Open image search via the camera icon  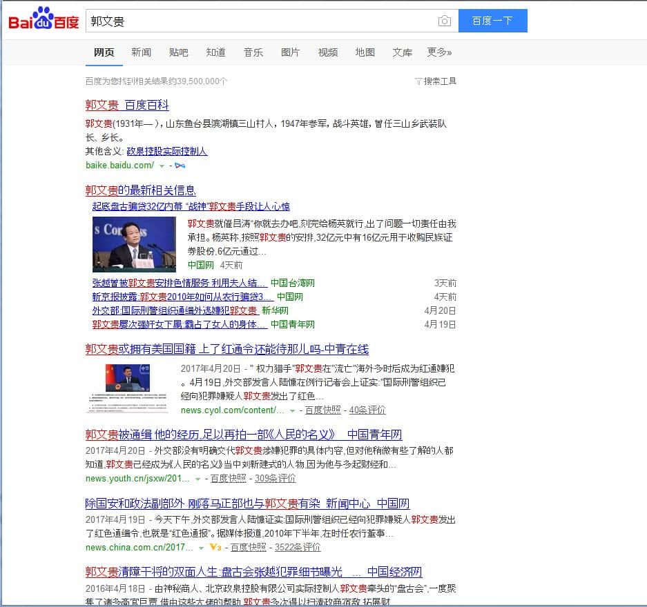(x=445, y=21)
